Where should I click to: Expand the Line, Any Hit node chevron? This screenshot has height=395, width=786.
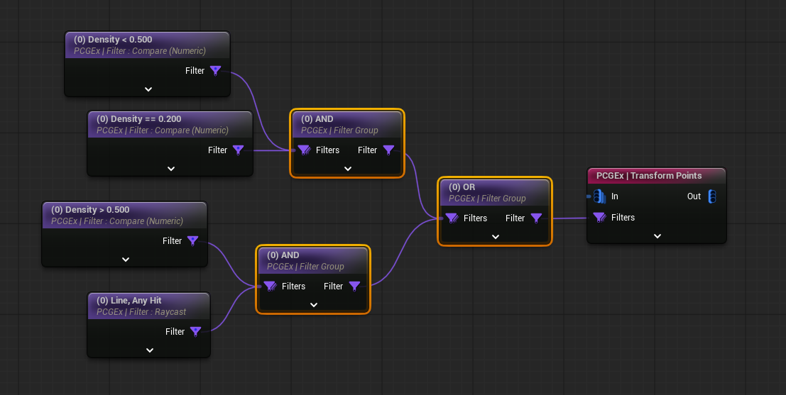tap(149, 350)
